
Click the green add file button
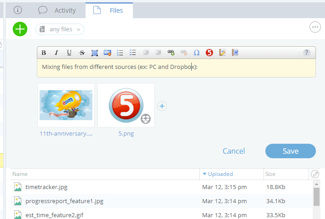tap(20, 29)
